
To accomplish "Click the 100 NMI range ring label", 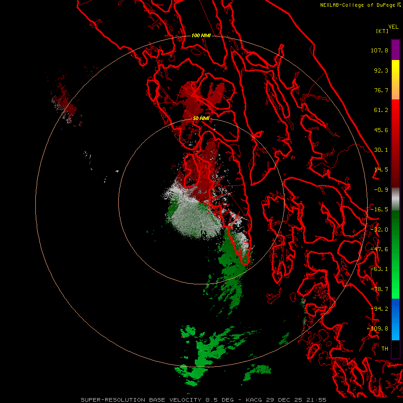I will click(201, 35).
